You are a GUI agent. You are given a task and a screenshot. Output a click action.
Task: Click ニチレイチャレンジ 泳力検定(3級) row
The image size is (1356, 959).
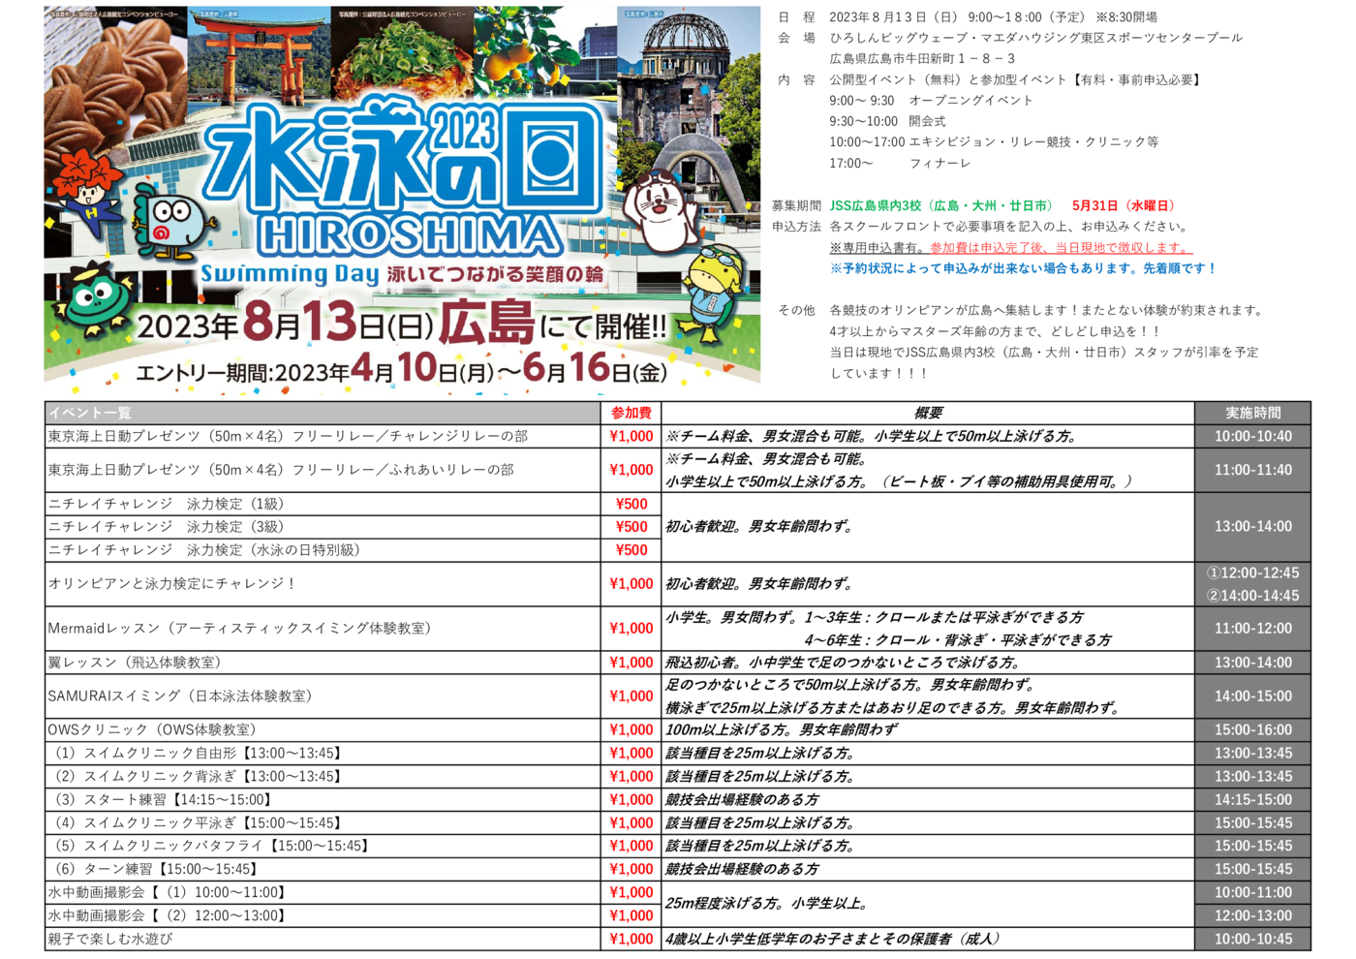[323, 527]
